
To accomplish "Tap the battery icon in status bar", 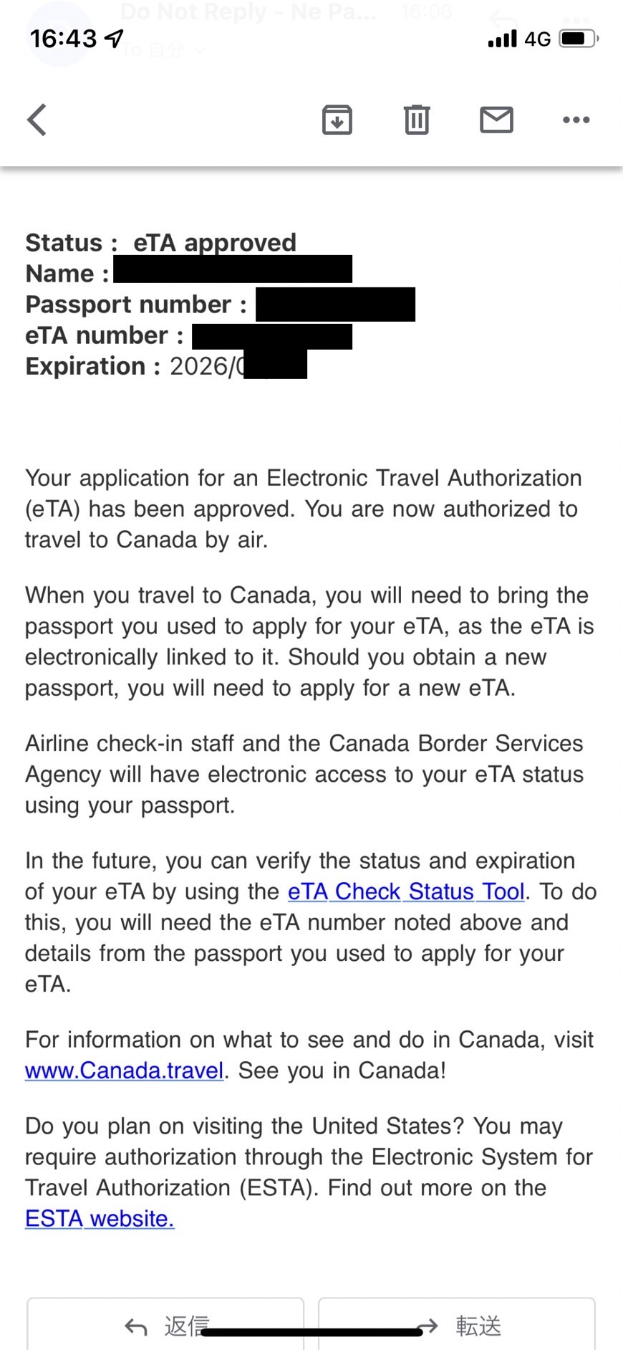I will (x=579, y=39).
